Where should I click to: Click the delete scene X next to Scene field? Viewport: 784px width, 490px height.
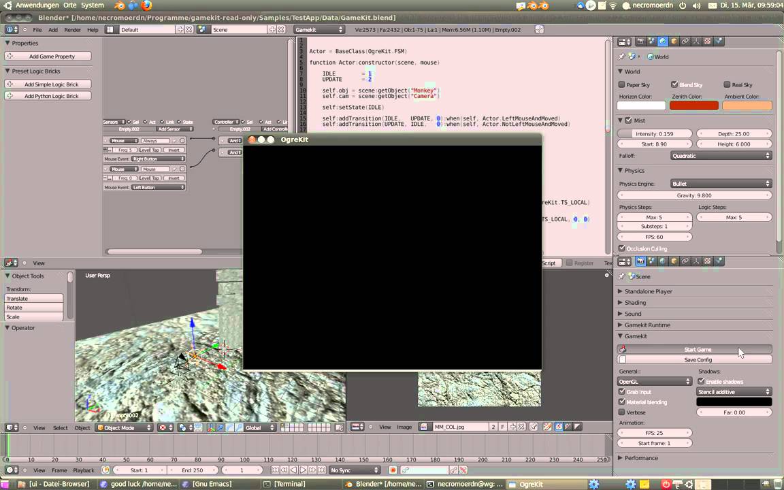pos(281,29)
